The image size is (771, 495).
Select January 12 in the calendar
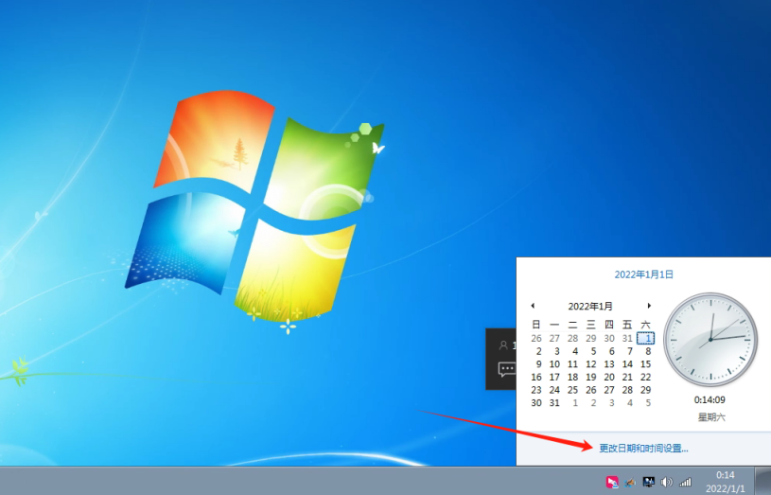point(591,364)
